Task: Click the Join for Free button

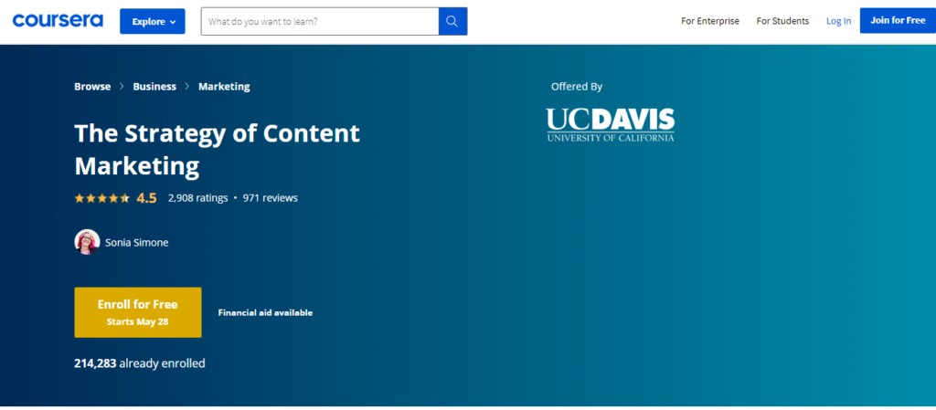Action: [898, 21]
